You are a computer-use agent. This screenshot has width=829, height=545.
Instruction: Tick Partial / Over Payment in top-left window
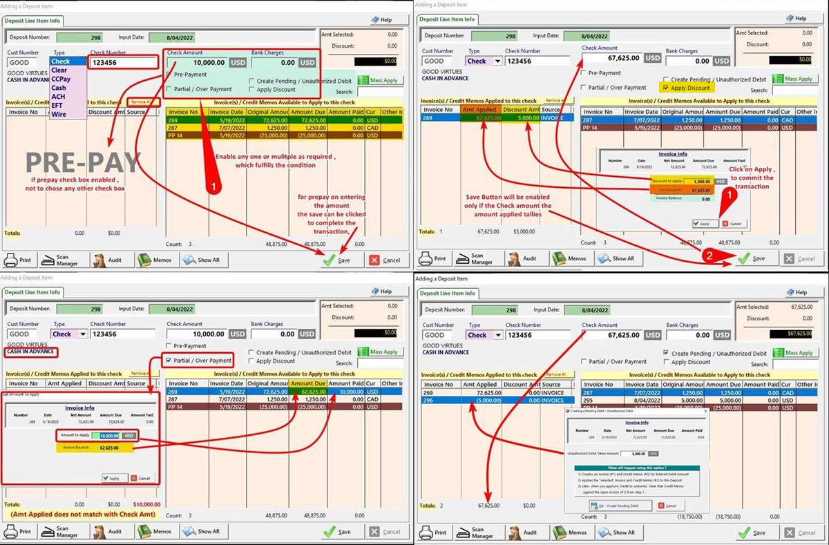170,89
